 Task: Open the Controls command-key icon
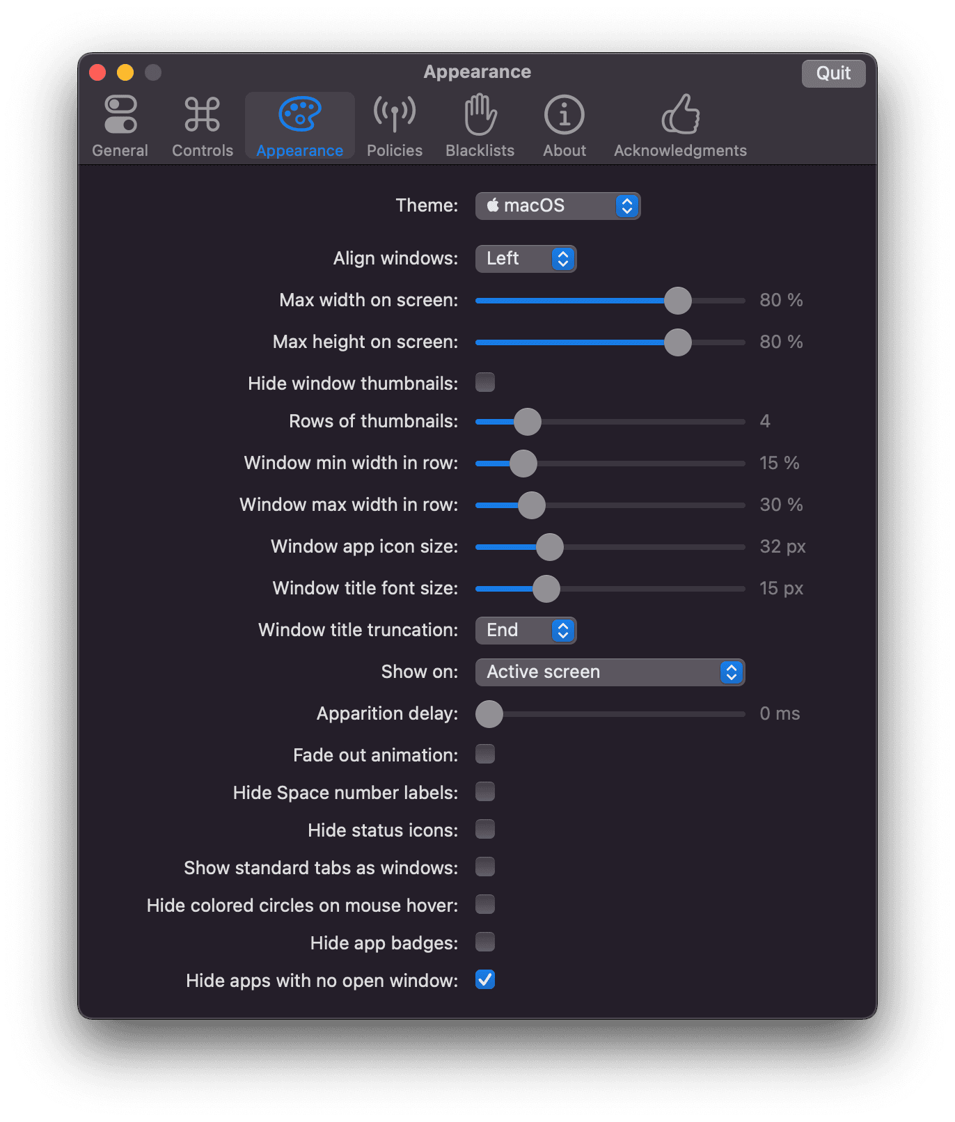[x=202, y=115]
